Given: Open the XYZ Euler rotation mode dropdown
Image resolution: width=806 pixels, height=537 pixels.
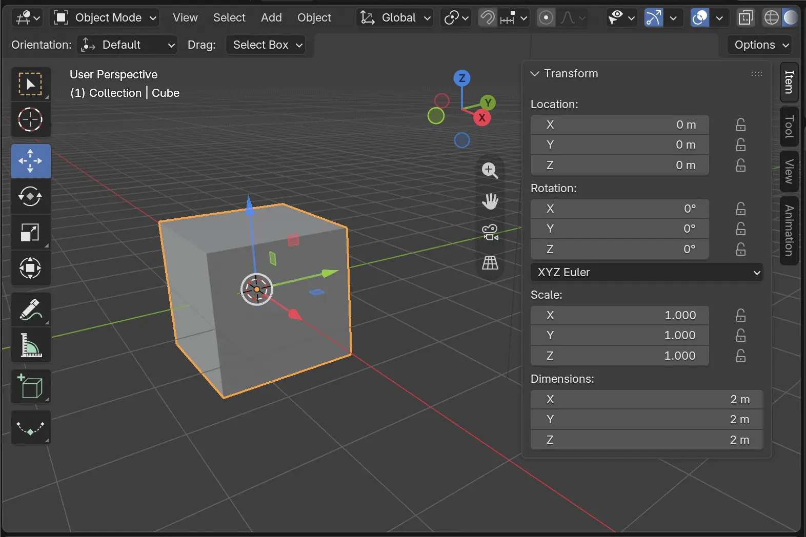Looking at the screenshot, I should (x=647, y=273).
